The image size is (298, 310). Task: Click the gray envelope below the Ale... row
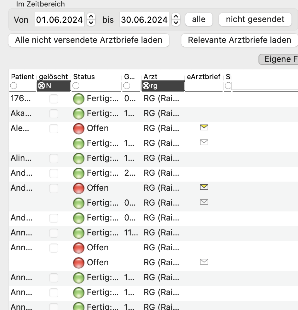point(204,142)
